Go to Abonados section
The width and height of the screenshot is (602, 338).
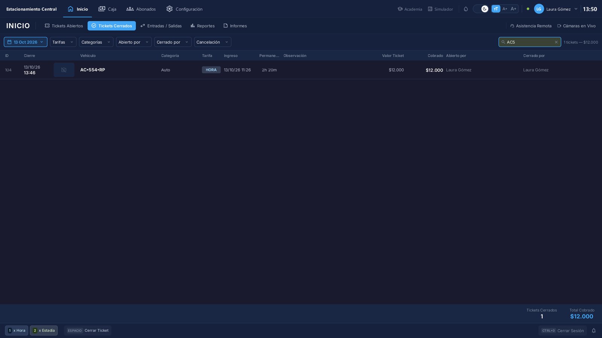[x=141, y=9]
